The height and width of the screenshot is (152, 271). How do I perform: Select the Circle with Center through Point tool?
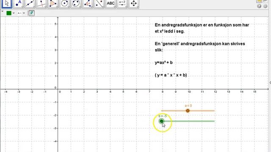(64, 3)
